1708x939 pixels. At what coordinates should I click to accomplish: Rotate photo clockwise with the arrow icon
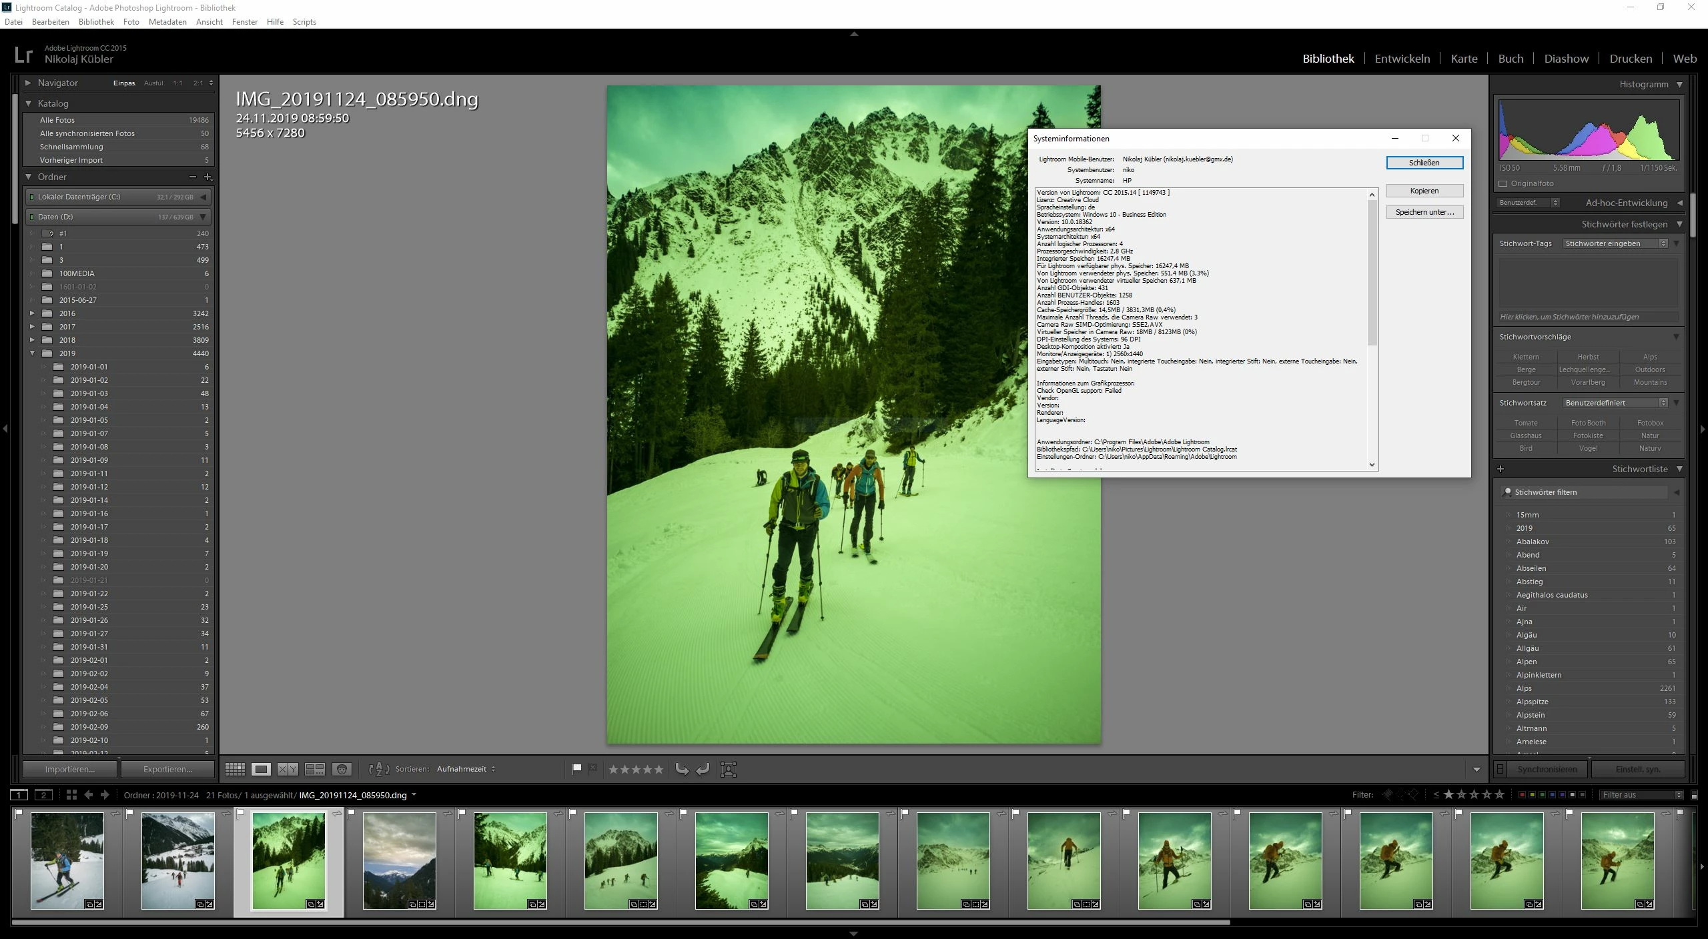point(703,770)
